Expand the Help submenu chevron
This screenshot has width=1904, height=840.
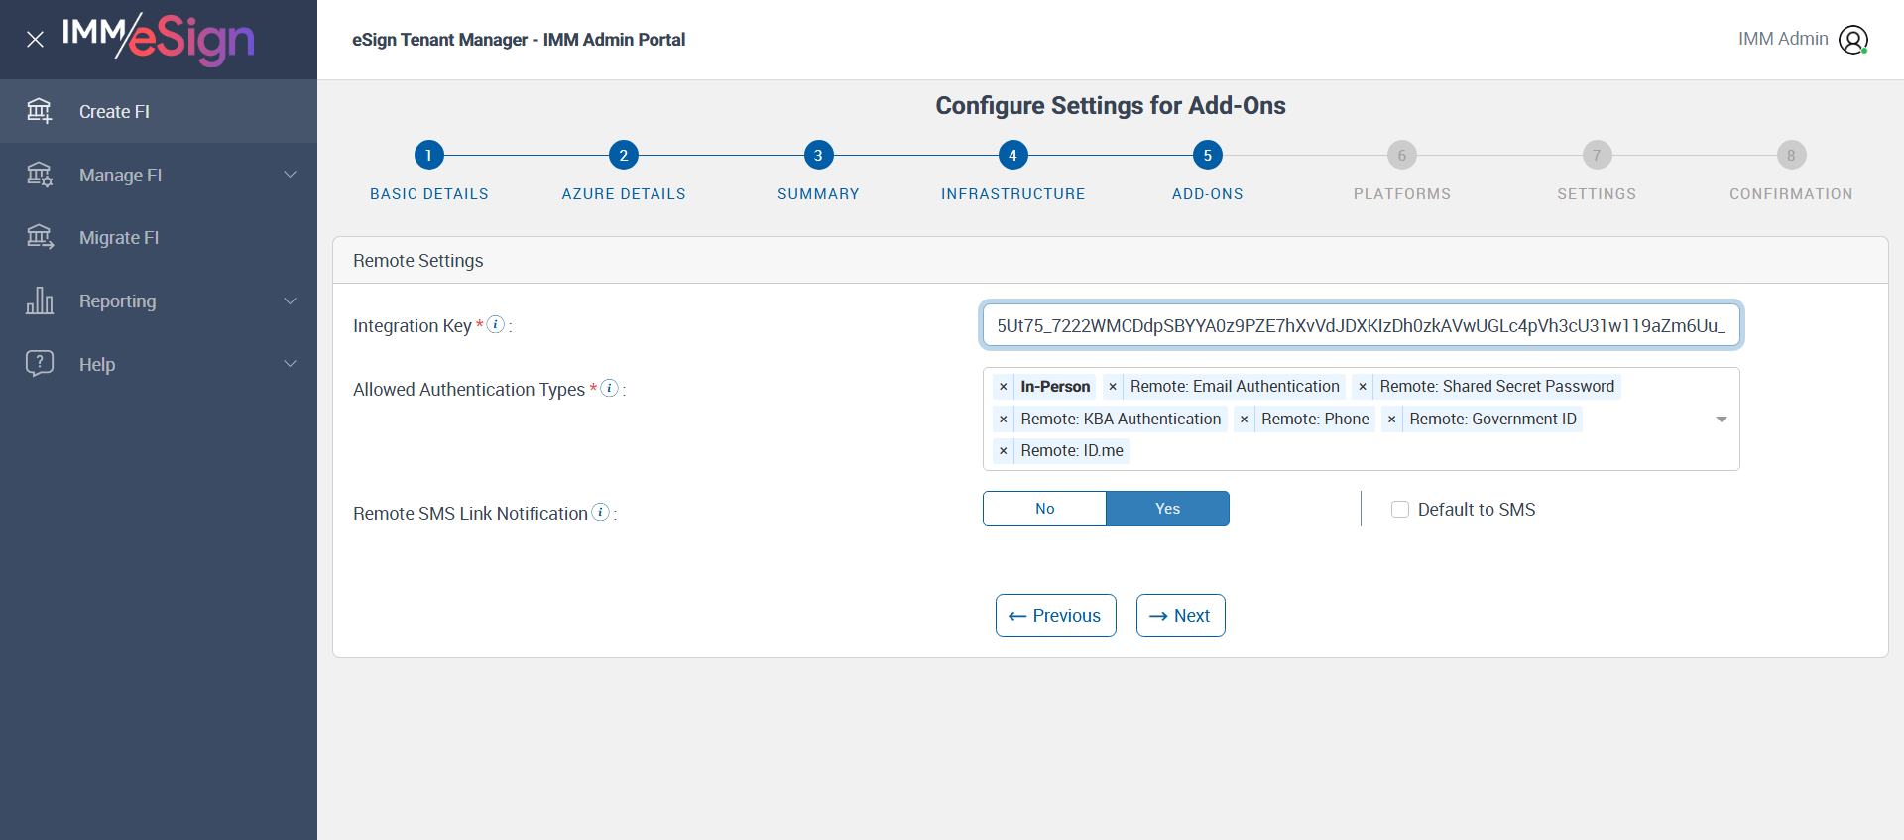click(x=290, y=364)
